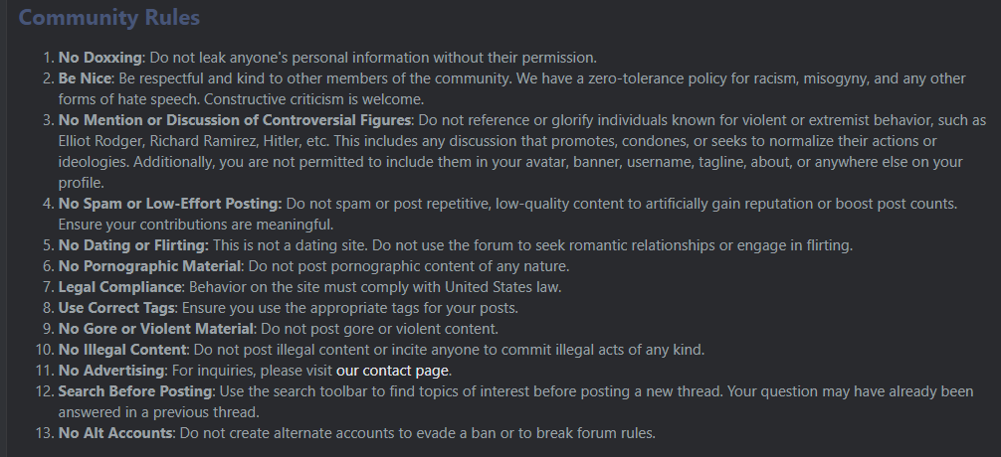Image resolution: width=1001 pixels, height=457 pixels.
Task: Click the text "answered in a previous thread."
Action: [x=159, y=412]
